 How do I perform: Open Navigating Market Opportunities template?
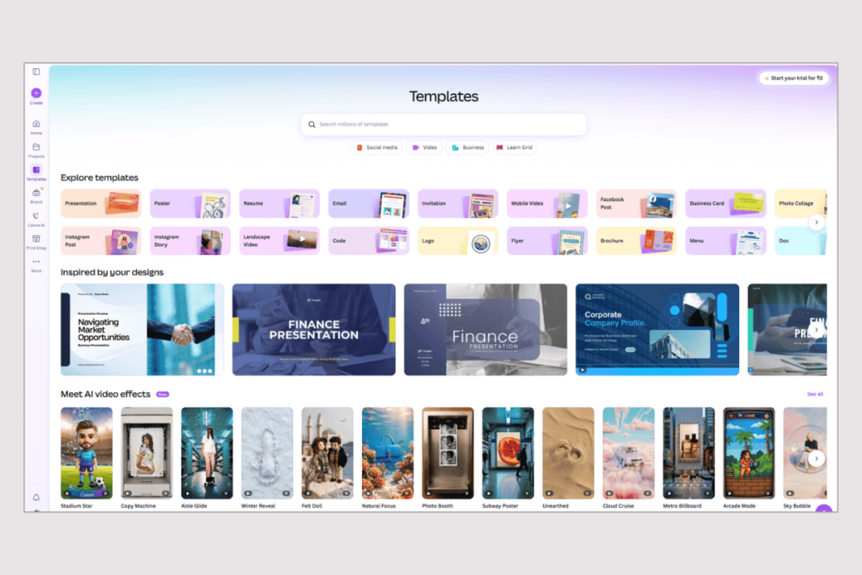click(141, 329)
